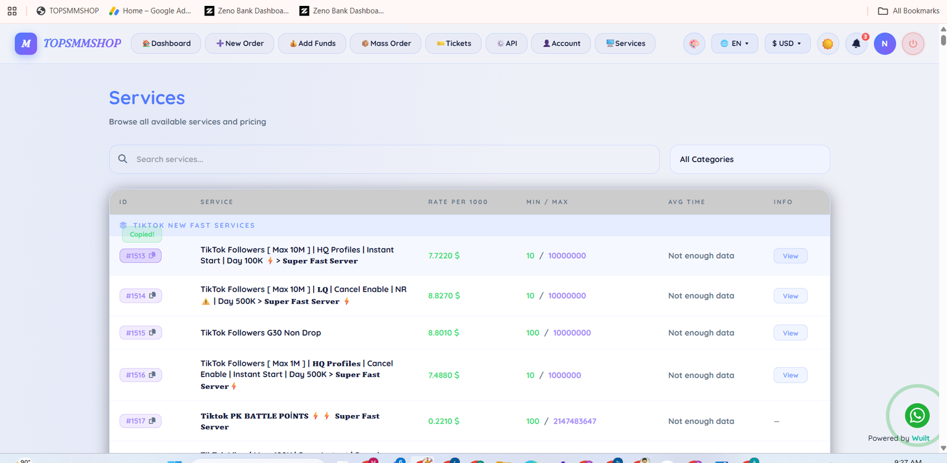Click the red power logout icon

pos(913,43)
